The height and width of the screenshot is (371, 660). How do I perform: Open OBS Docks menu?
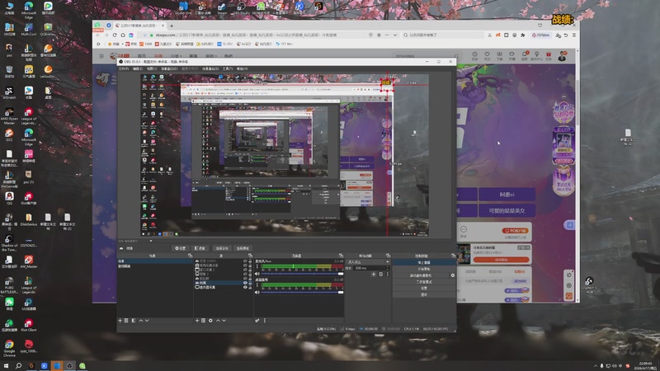[169, 68]
